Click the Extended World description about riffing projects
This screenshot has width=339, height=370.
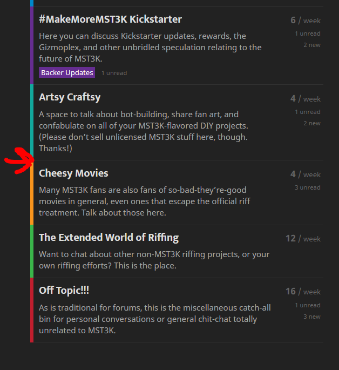point(154,260)
